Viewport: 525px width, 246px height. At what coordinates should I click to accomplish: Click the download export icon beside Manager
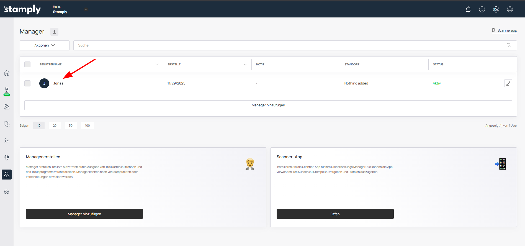click(54, 32)
